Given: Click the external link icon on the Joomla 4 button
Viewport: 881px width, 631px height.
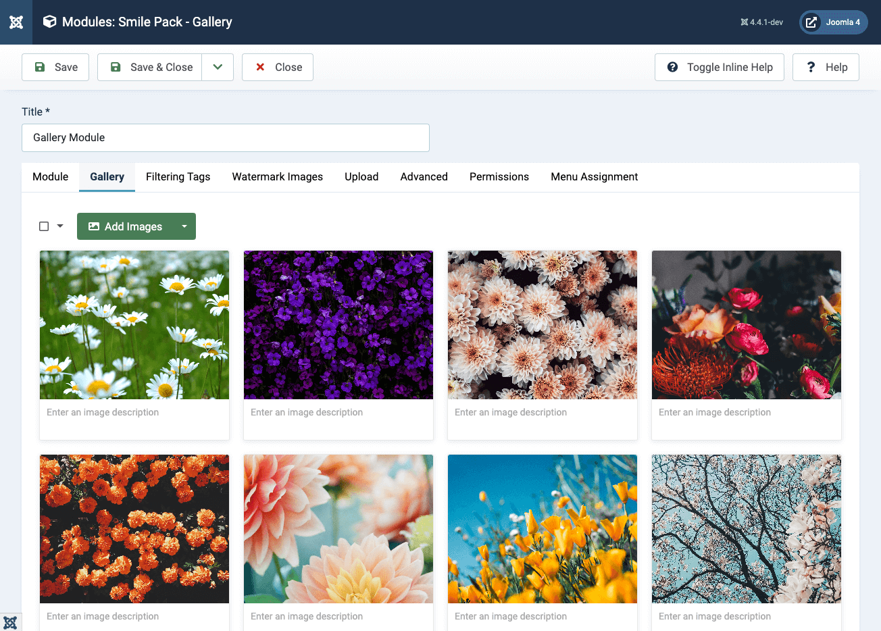Looking at the screenshot, I should [811, 22].
